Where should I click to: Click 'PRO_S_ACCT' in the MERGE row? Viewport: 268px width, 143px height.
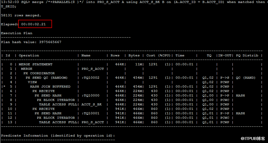93,69
